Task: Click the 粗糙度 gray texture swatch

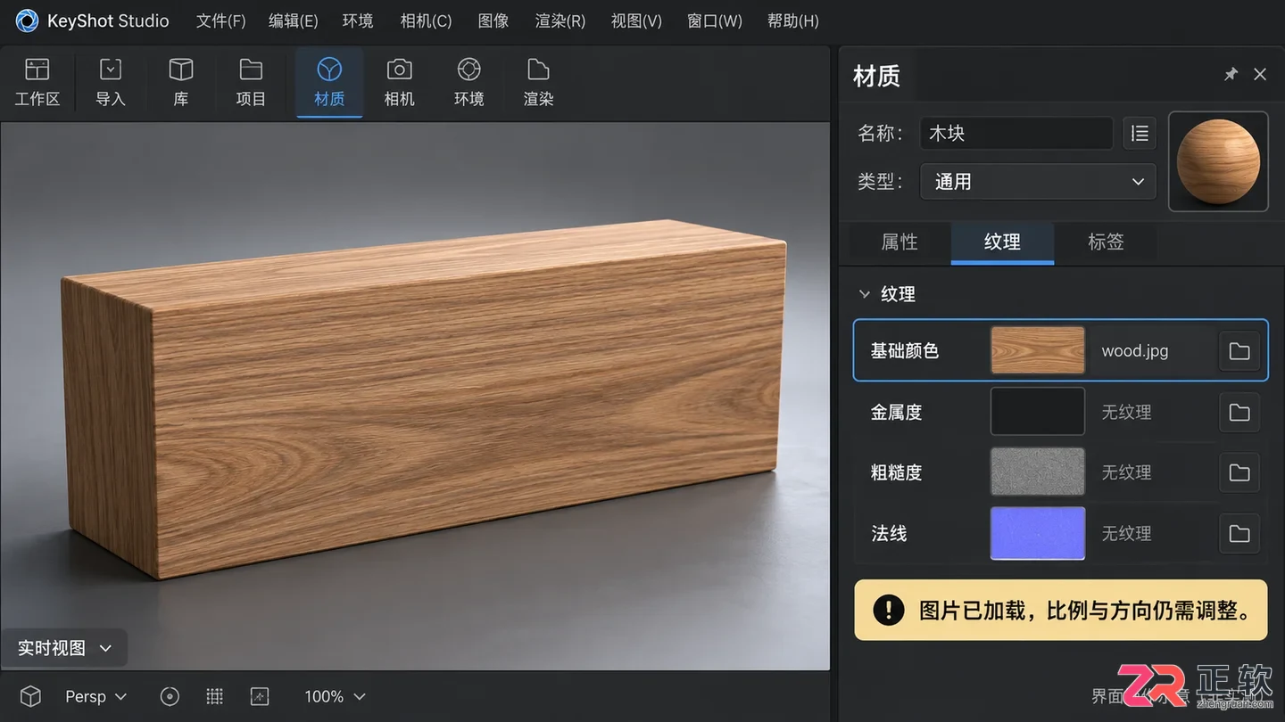Action: (1038, 472)
